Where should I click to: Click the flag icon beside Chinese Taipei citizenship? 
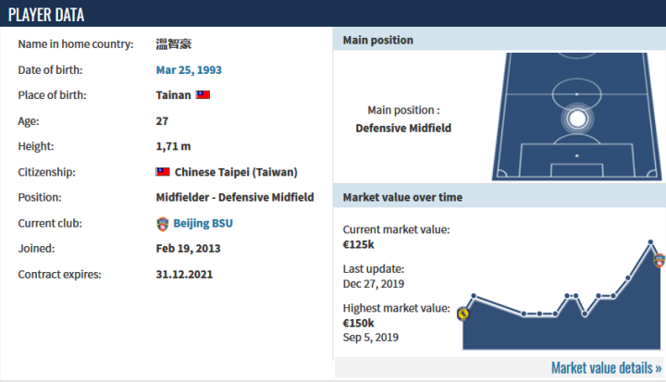click(163, 172)
